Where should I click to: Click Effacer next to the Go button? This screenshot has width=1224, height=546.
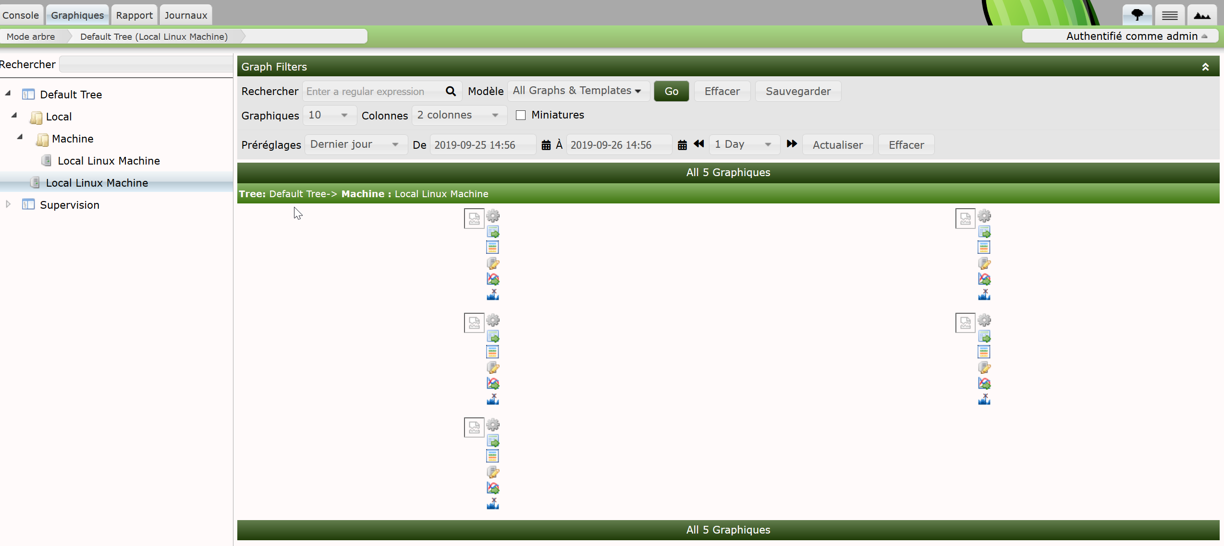coord(722,91)
